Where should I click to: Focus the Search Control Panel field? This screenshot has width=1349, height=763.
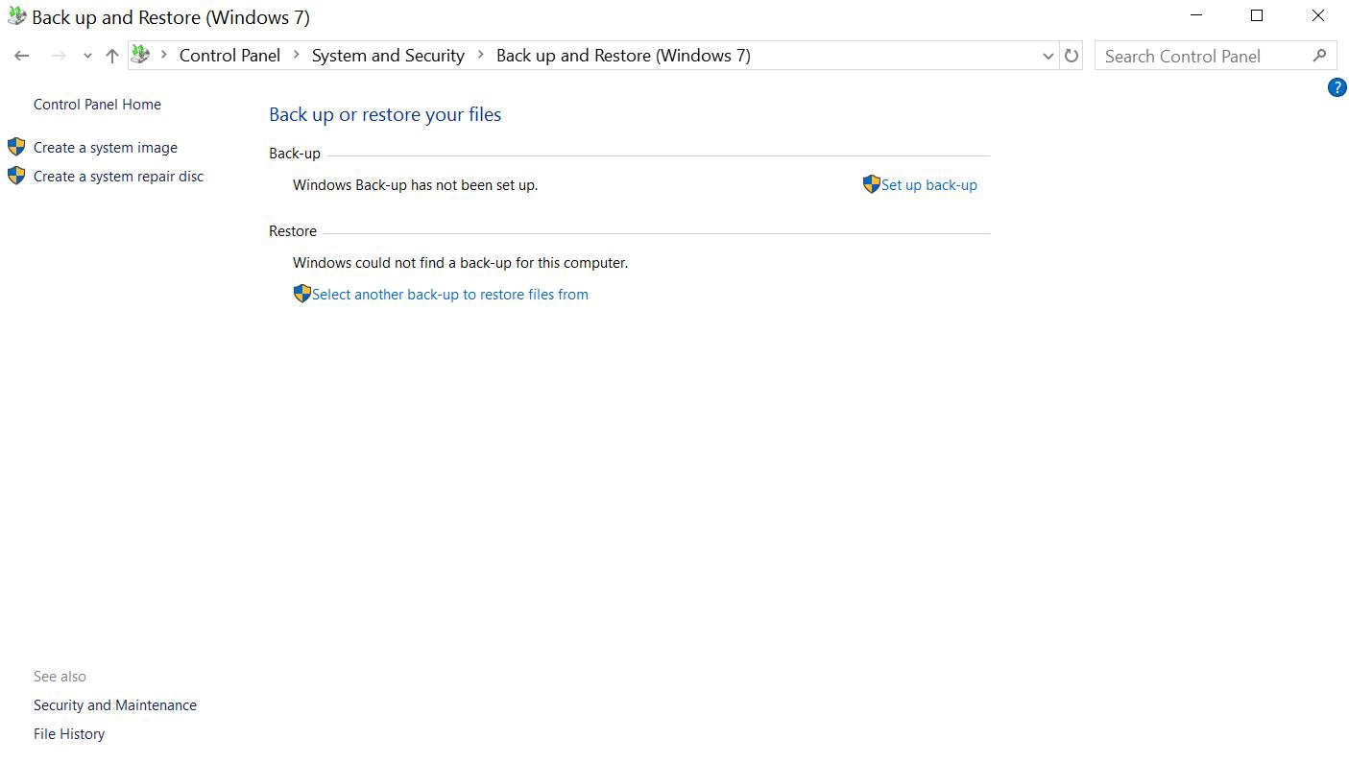[1200, 56]
